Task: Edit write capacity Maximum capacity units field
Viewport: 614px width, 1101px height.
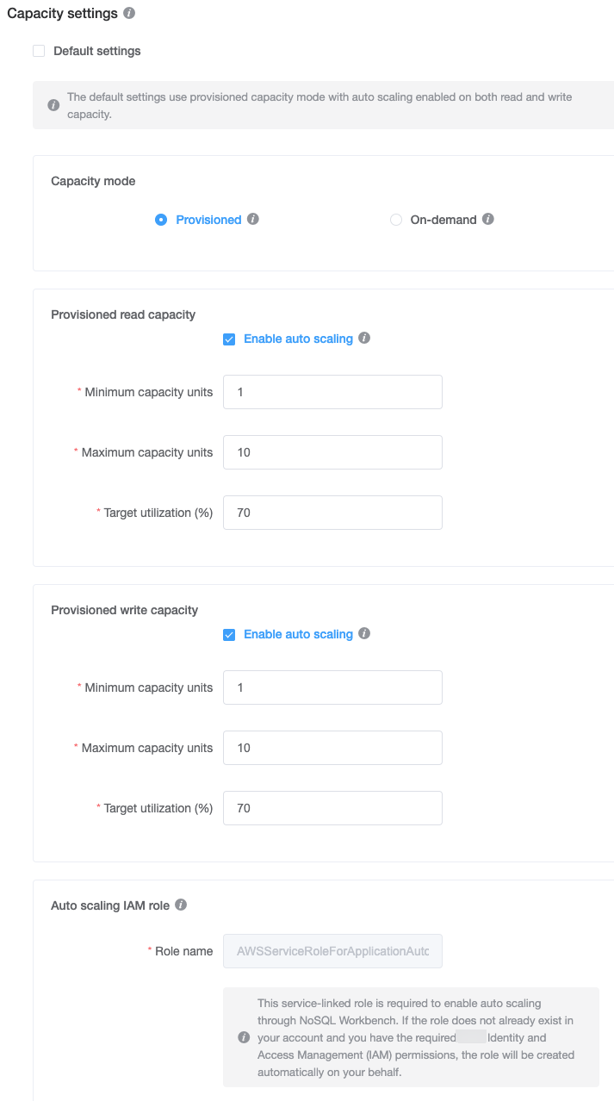Action: 332,748
